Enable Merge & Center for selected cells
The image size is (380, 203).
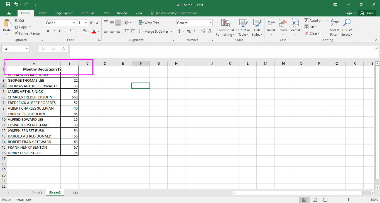point(154,31)
